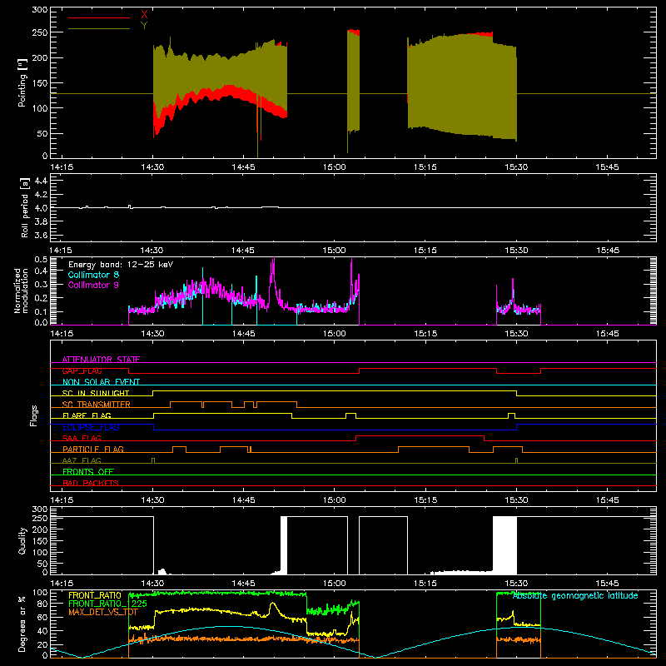Click the ATTENUATOR_STATE flag label
Image resolution: width=666 pixels, height=666 pixels.
pyautogui.click(x=101, y=360)
